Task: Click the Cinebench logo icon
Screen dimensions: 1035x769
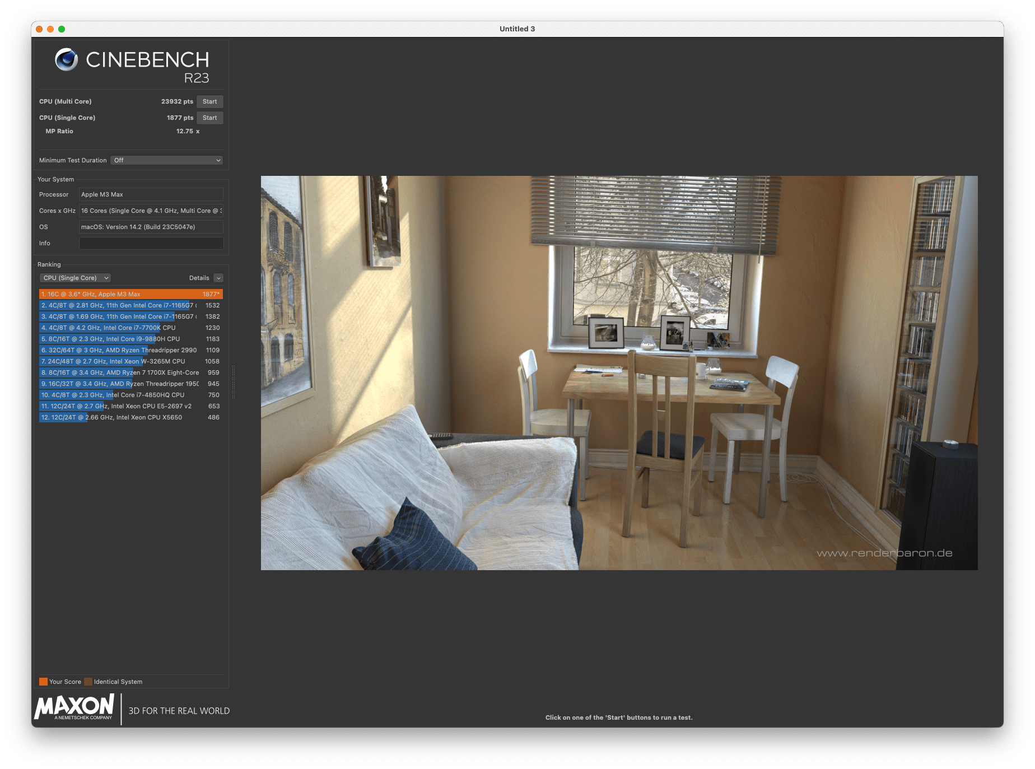Action: point(66,59)
